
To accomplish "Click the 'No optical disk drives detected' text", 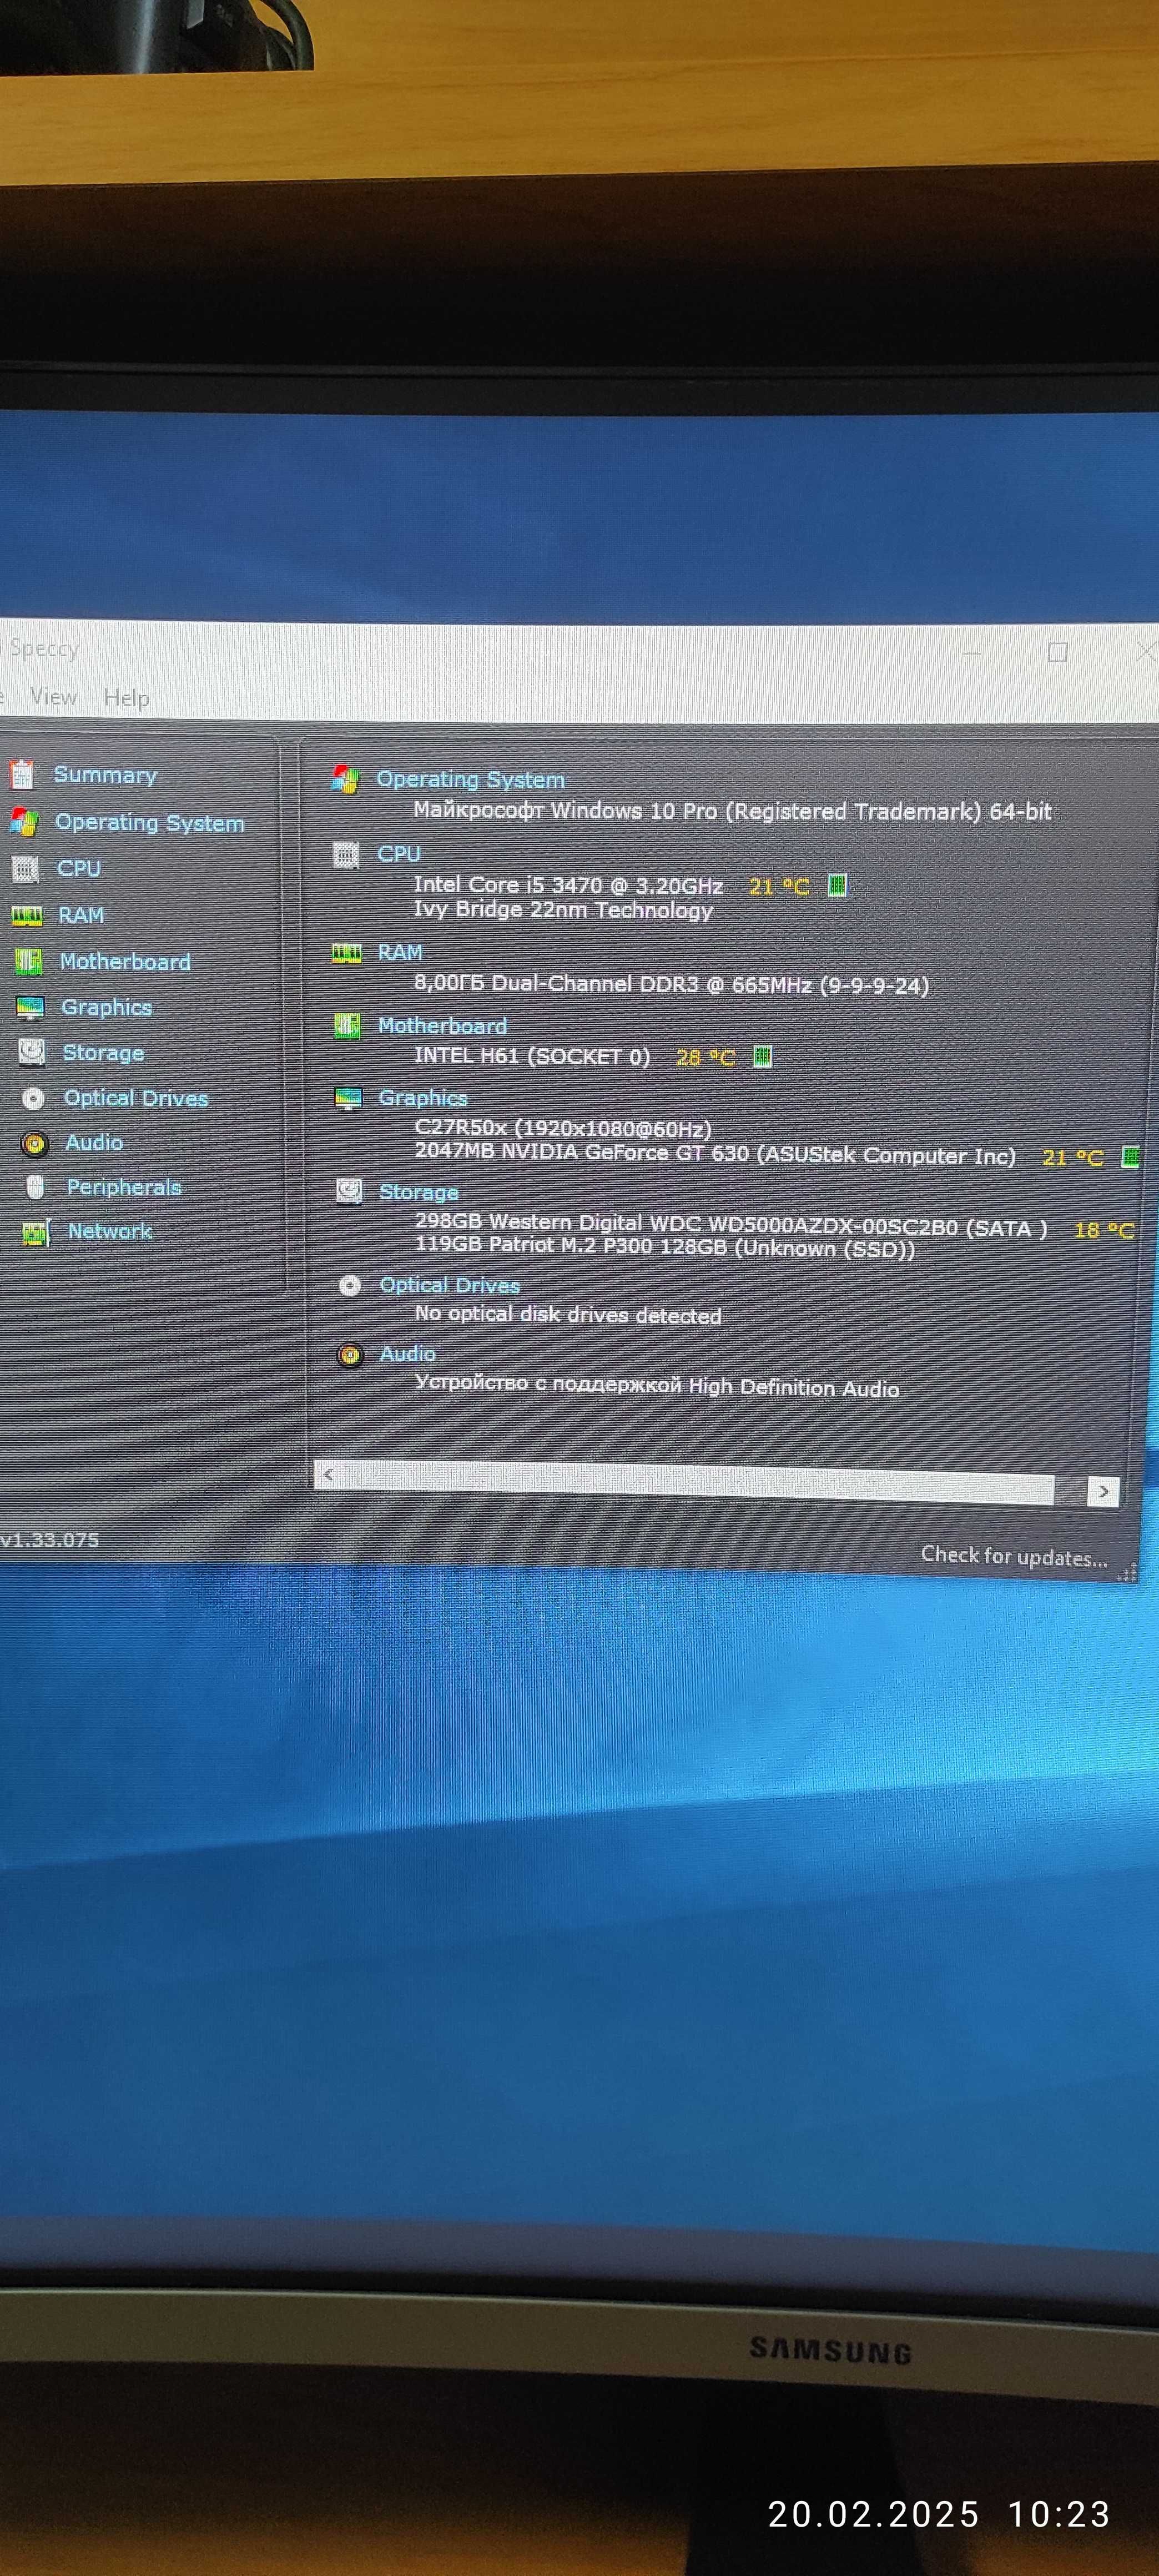I will coord(568,1315).
